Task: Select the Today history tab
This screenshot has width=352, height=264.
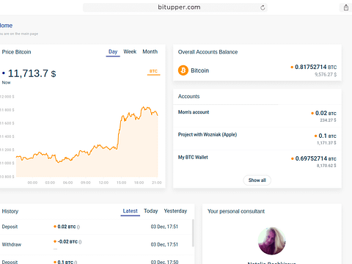Action: pos(151,211)
